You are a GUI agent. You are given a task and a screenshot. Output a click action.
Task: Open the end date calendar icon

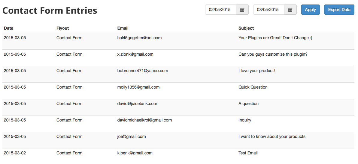290,10
